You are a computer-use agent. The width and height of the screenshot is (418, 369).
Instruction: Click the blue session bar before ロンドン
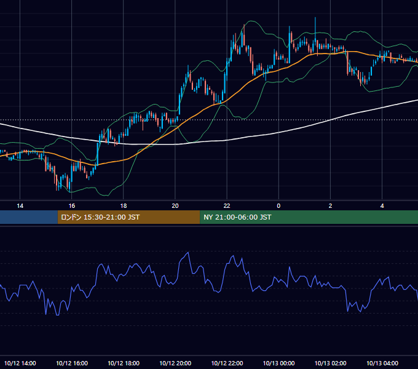tap(29, 217)
